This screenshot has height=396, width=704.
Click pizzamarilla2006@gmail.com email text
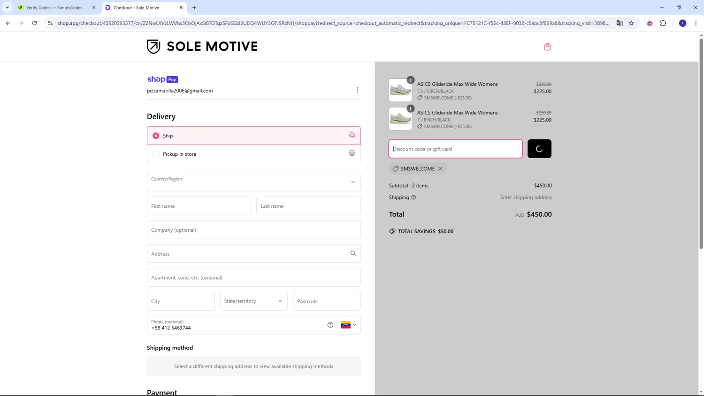click(x=180, y=91)
